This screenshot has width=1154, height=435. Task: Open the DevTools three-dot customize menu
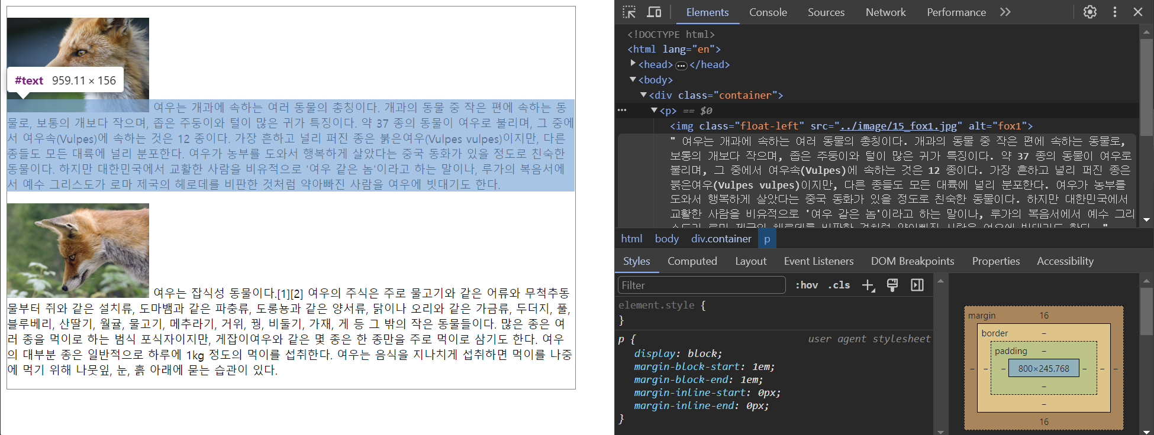click(1115, 12)
